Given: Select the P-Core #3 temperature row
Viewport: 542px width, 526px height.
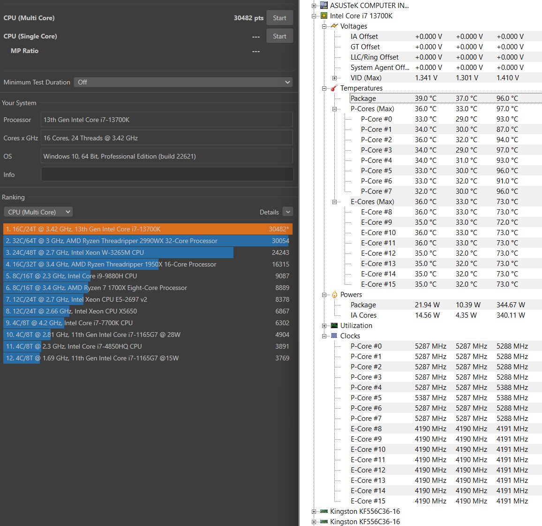Looking at the screenshot, I should point(451,150).
